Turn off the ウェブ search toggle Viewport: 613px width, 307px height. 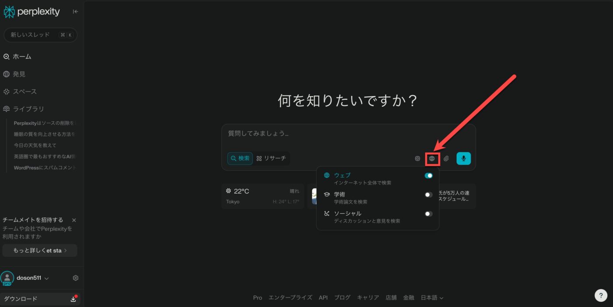click(x=429, y=176)
